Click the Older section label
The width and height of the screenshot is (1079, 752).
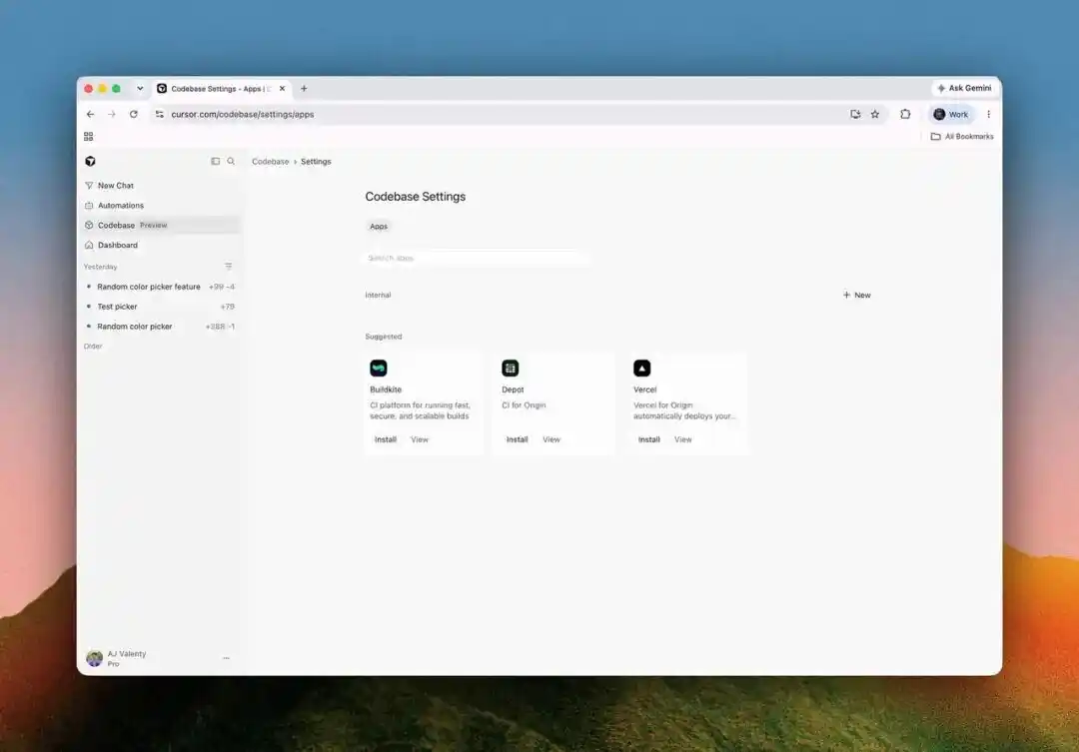pyautogui.click(x=93, y=347)
